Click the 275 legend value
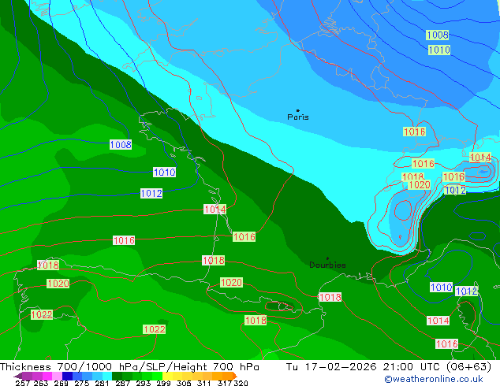The height and width of the screenshot is (386, 500). pos(82,383)
